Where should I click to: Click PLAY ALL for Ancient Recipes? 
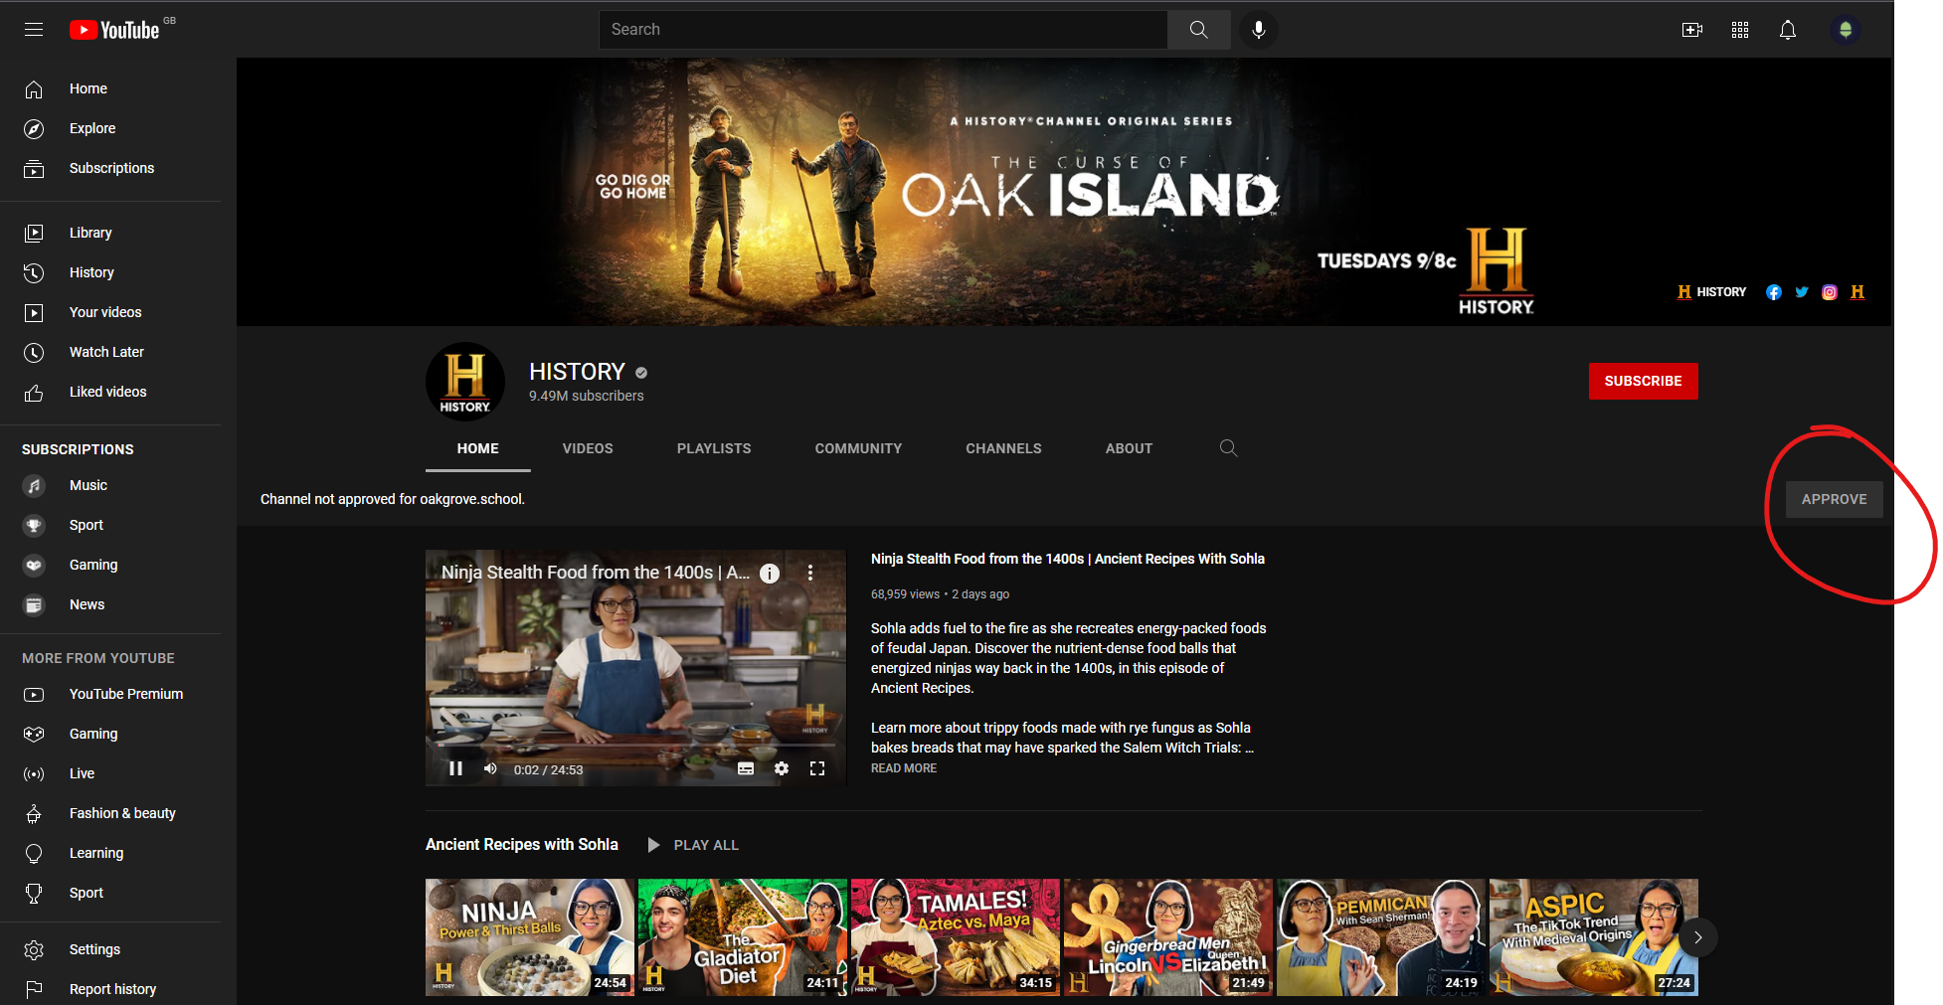[693, 845]
